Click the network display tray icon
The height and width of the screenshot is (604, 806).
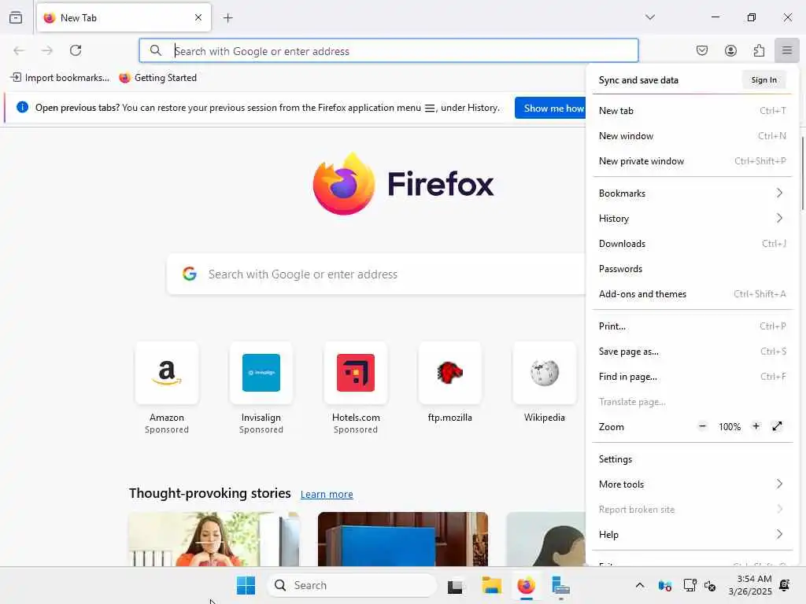(690, 585)
